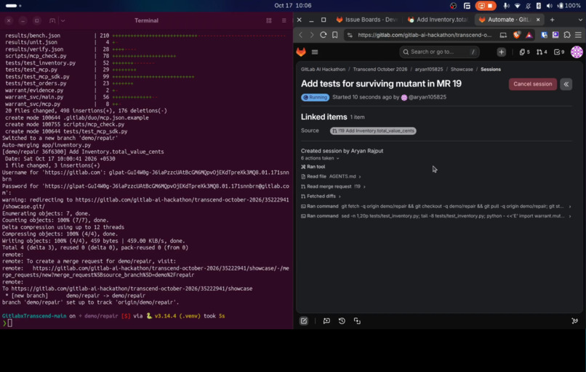586x372 pixels.
Task: Click the Activities pill at top left
Action: pyautogui.click(x=14, y=6)
